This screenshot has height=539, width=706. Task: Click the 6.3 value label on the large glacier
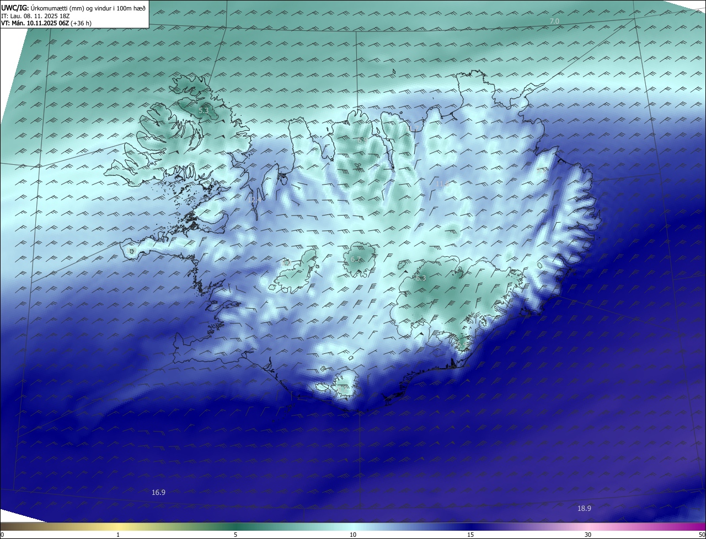click(421, 278)
